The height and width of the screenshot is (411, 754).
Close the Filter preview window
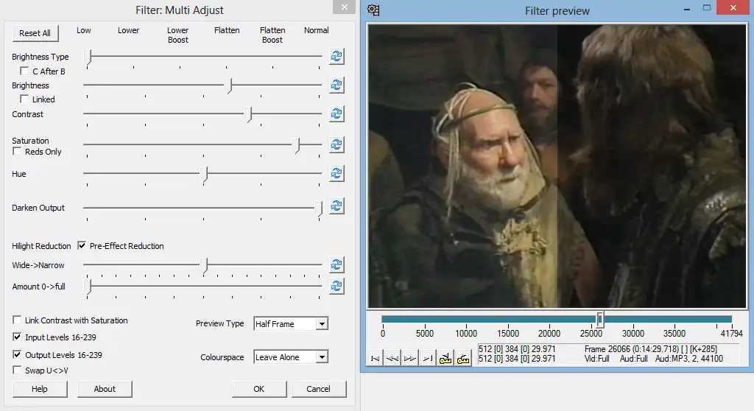pyautogui.click(x=733, y=7)
